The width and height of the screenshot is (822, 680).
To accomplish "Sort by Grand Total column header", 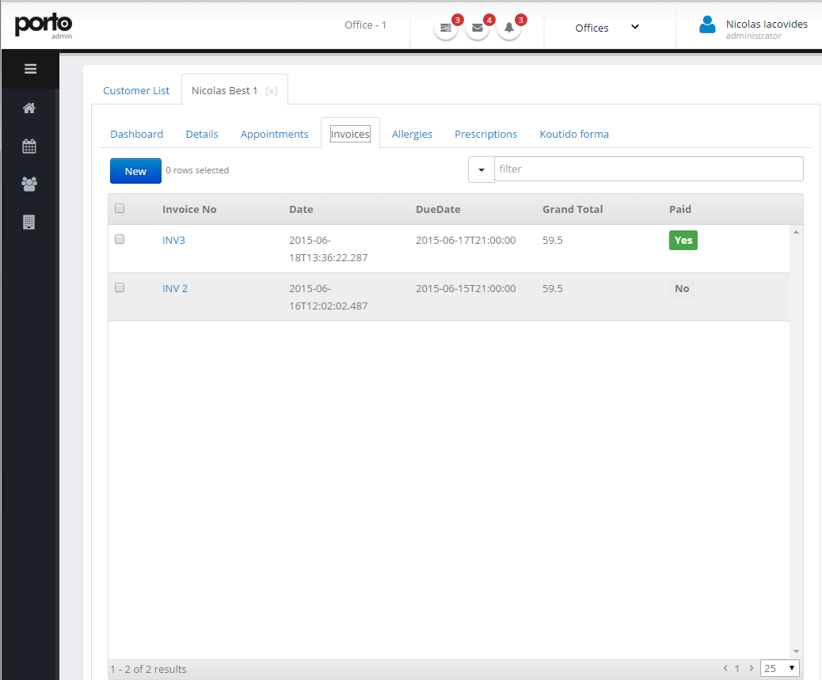I will coord(573,209).
